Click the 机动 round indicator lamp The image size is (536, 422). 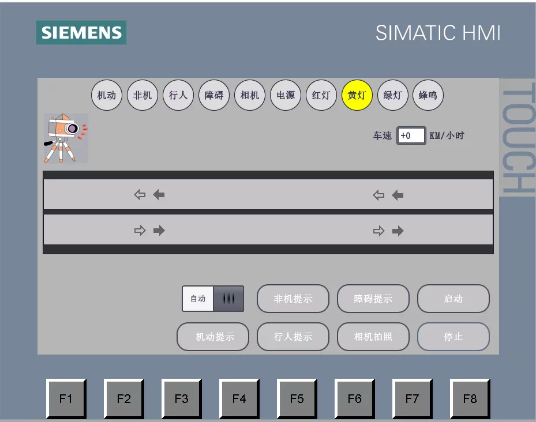[107, 95]
